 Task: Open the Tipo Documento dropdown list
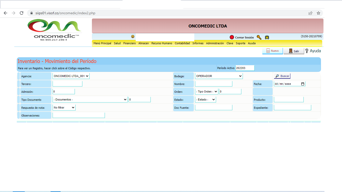90,99
